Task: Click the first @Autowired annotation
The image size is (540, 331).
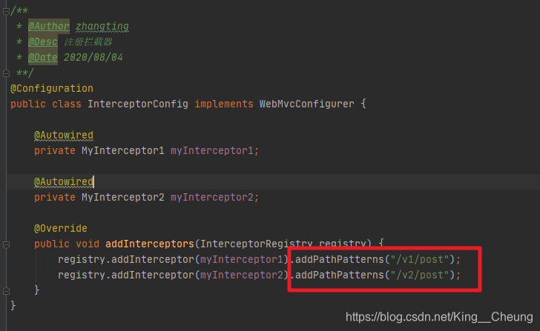Action: click(63, 135)
